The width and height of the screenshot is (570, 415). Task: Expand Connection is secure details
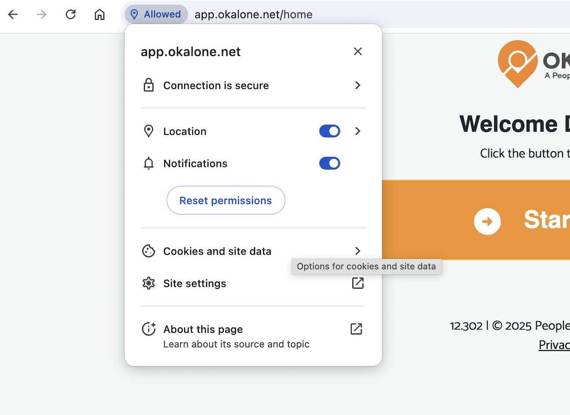(358, 85)
